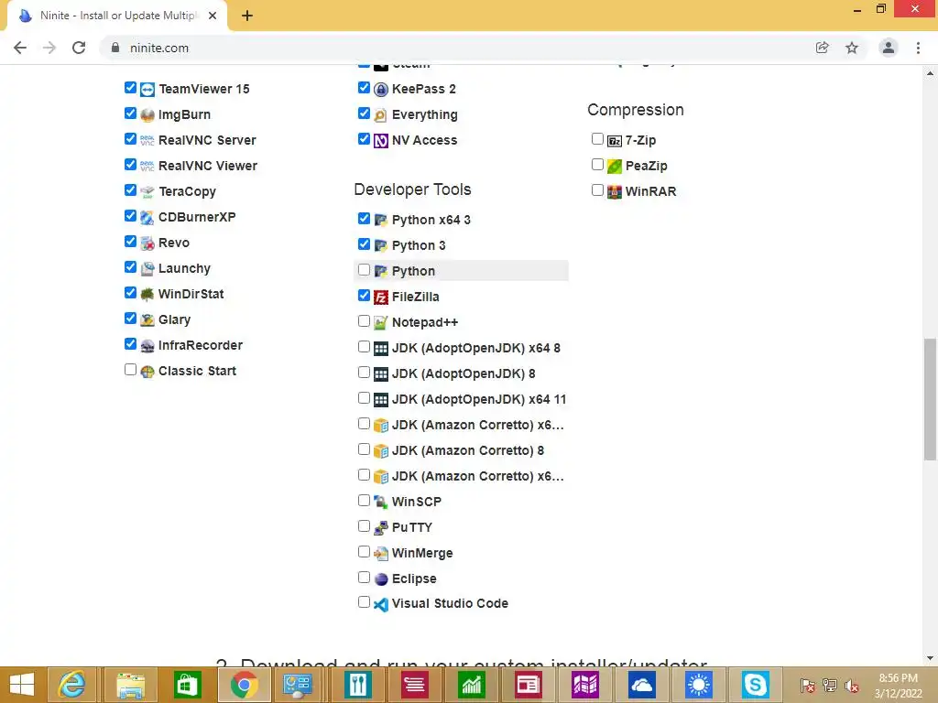Click the JDK AdoptOpenJDK x64 8 icon

[381, 349]
